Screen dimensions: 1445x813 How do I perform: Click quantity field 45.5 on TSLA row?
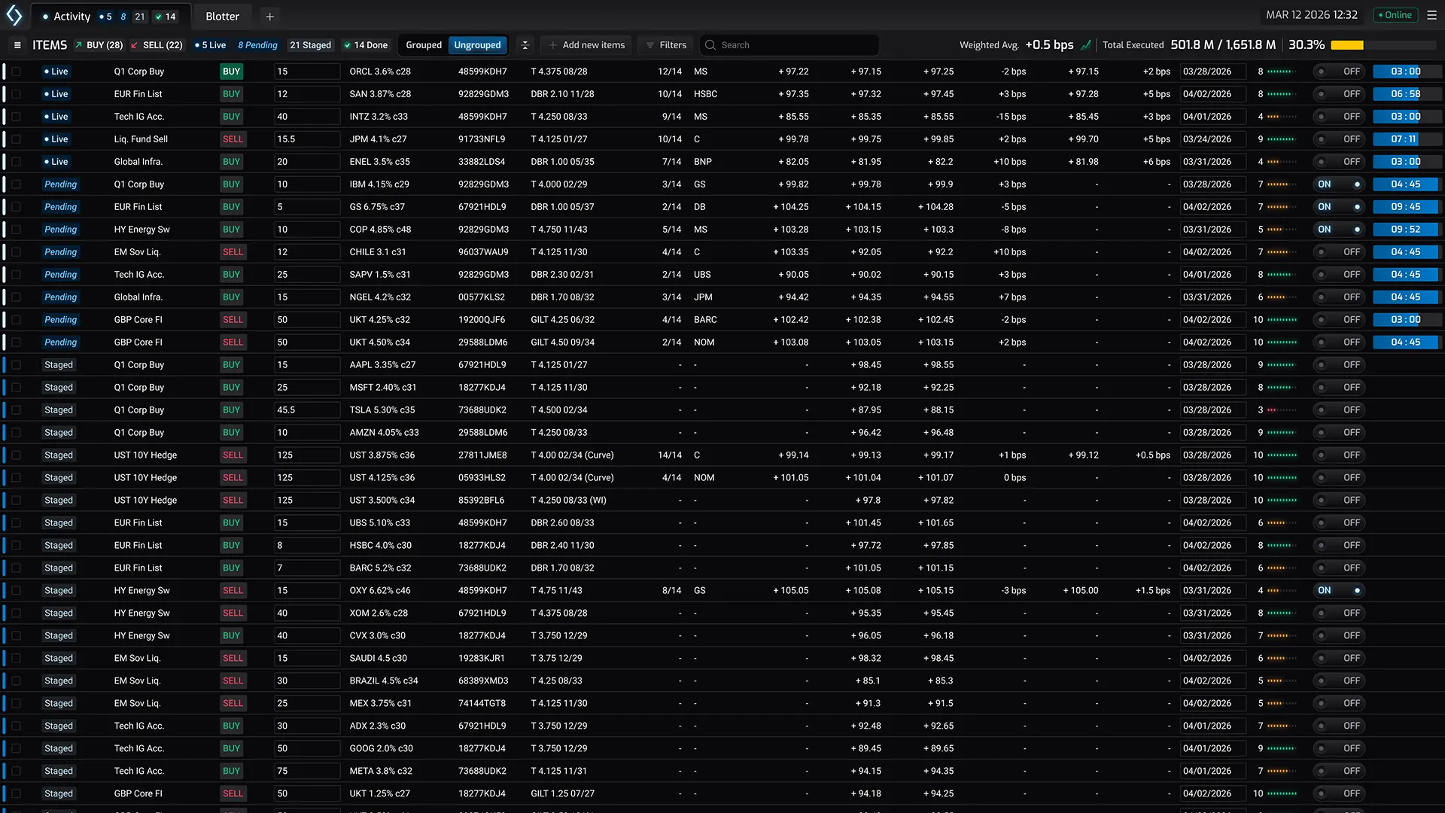coord(307,410)
